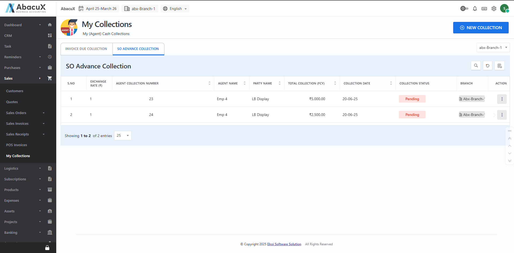Toggle the theme switch in top bar
The height and width of the screenshot is (253, 514).
pos(464,9)
